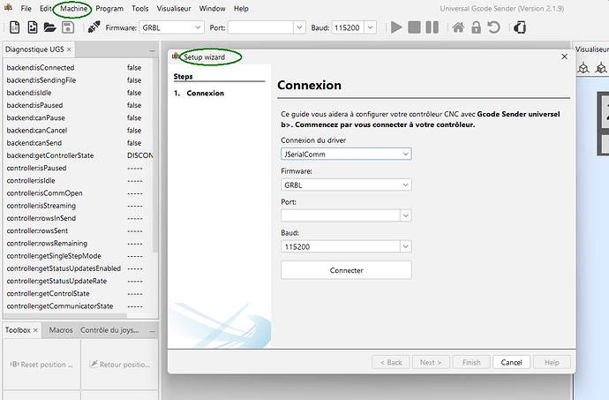Switch to the Contrôle du joys... tab
Image resolution: width=609 pixels, height=400 pixels.
[x=109, y=330]
